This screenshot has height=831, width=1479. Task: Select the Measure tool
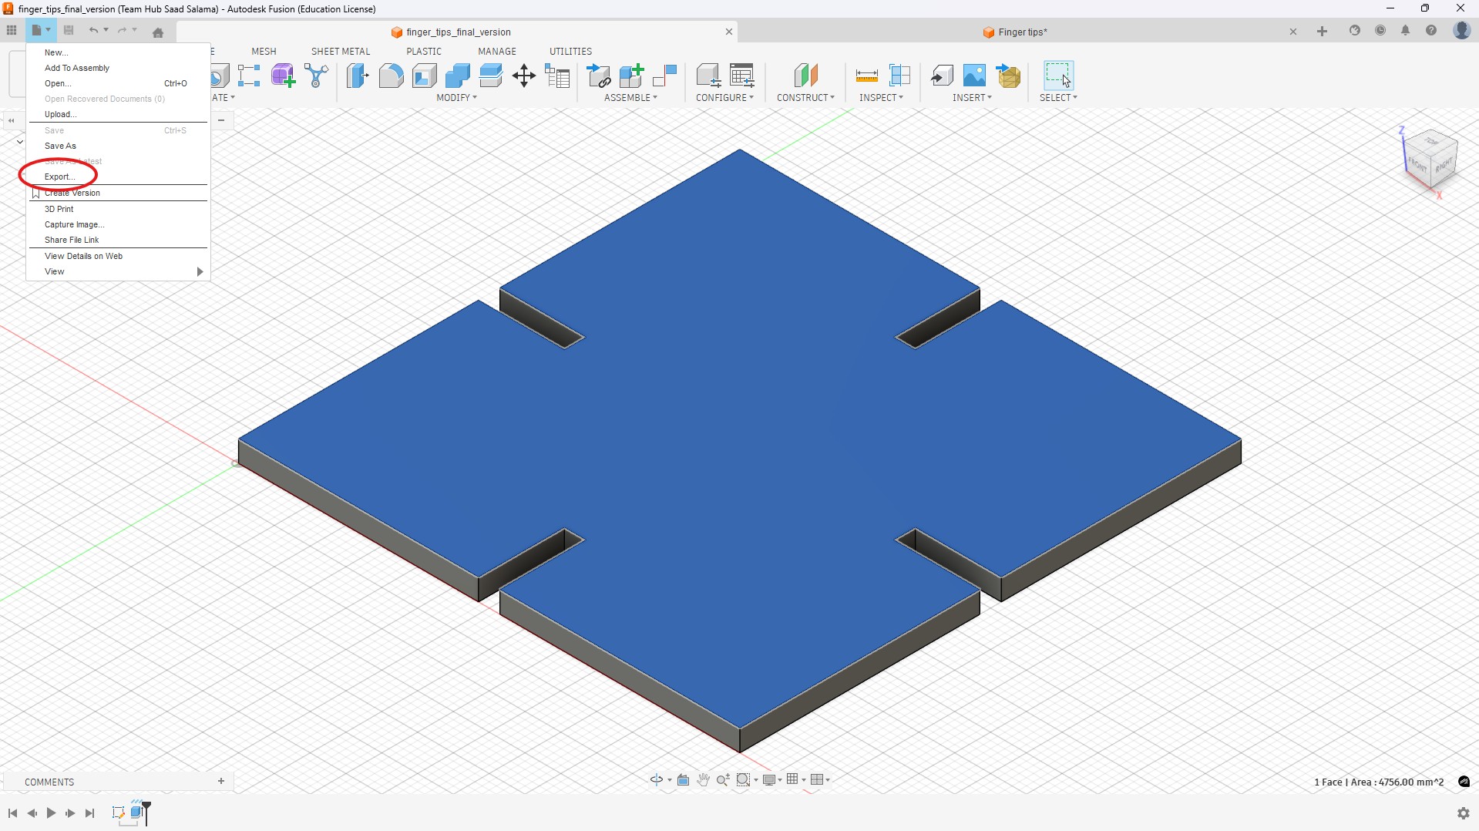[866, 76]
